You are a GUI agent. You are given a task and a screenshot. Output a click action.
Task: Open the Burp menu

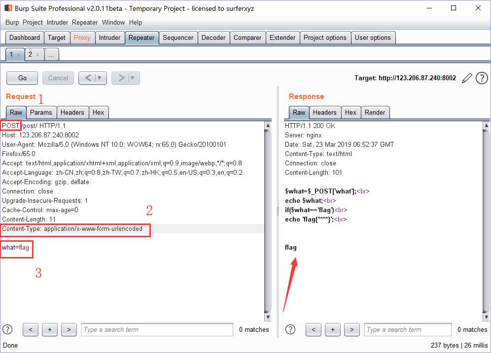pos(12,23)
